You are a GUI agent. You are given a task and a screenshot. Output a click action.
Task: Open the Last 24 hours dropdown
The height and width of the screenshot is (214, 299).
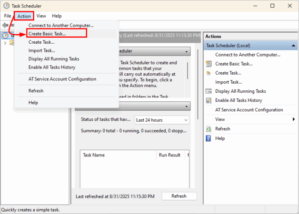pyautogui.click(x=162, y=120)
